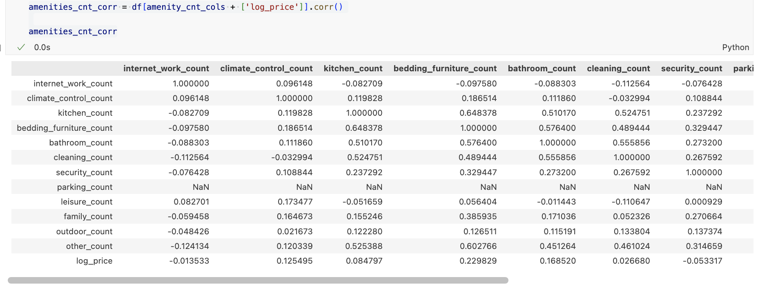Screen dimensions: 758x295
Task: Click the kitchen_count column header
Action: tap(353, 68)
